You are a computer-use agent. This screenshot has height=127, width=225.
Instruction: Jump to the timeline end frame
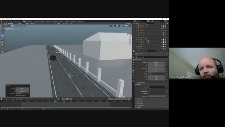pos(71,99)
